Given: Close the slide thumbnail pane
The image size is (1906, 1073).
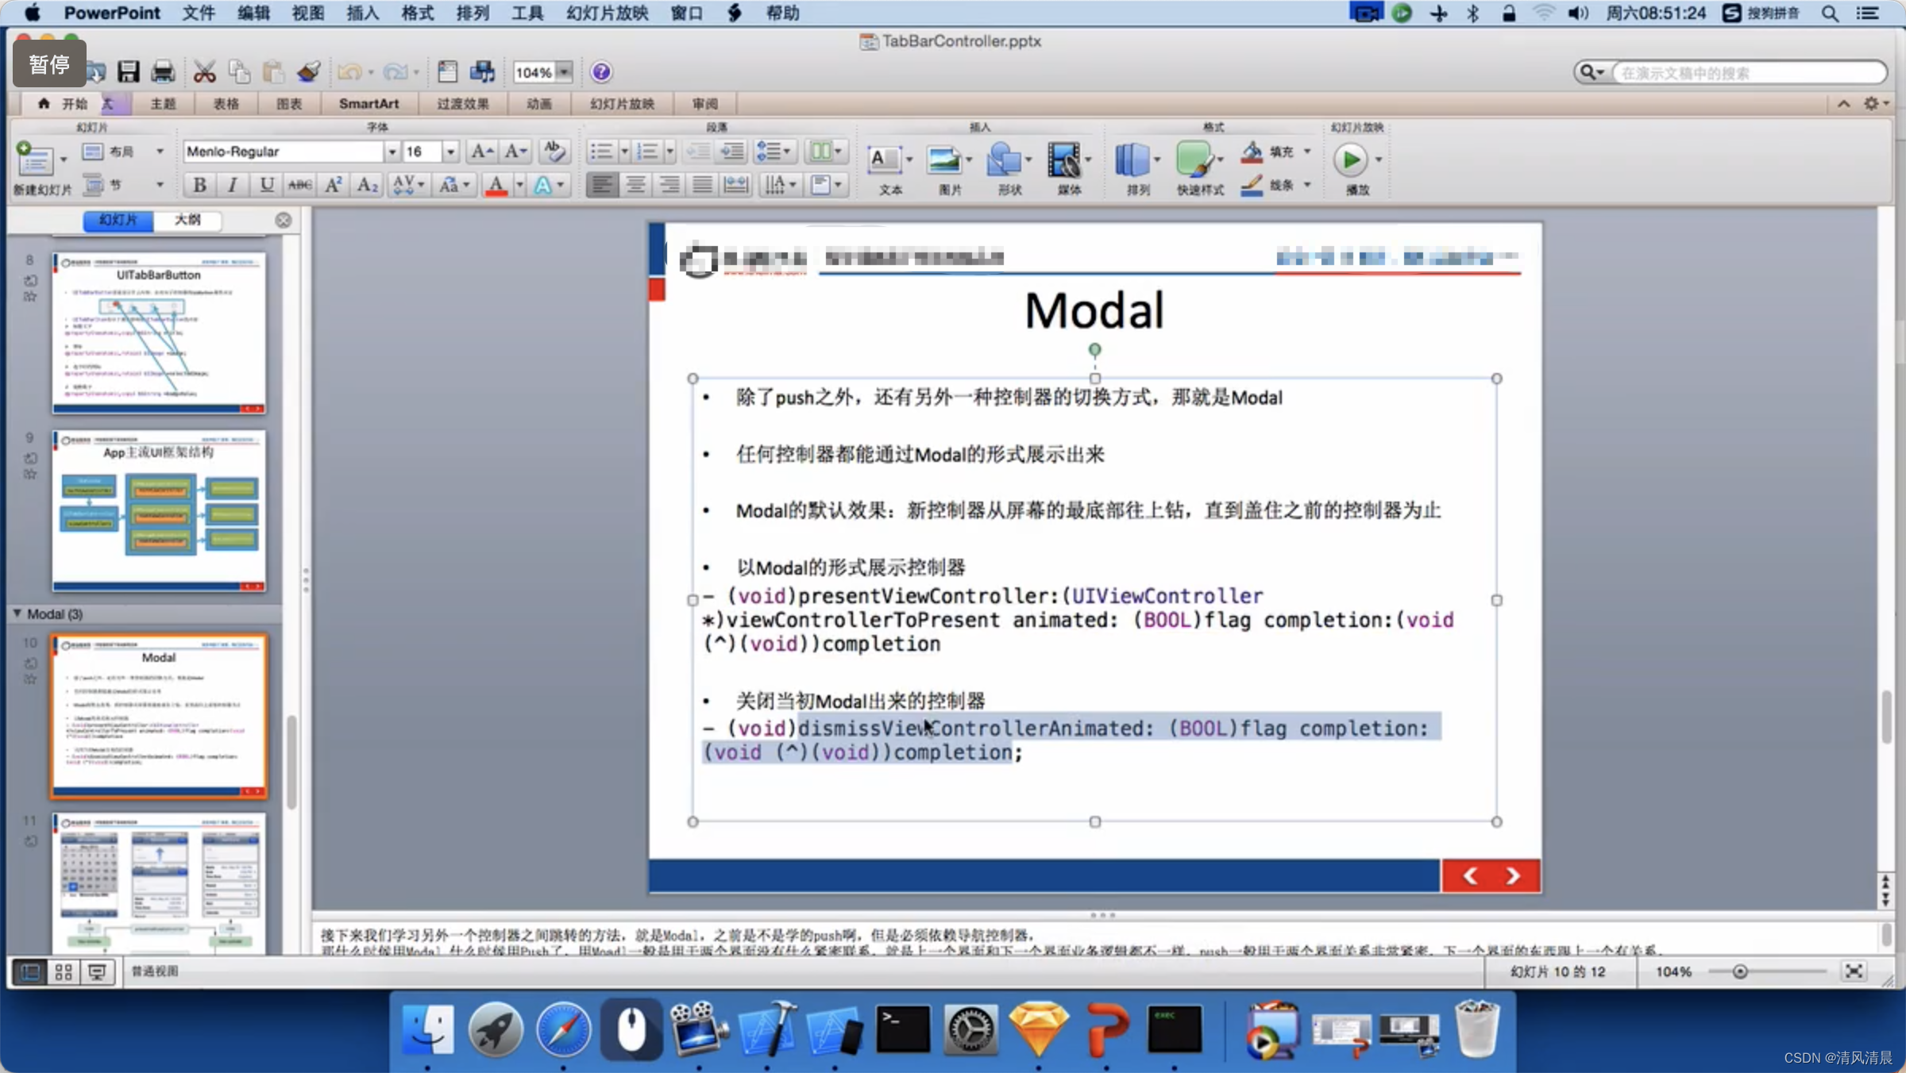Looking at the screenshot, I should tap(284, 220).
